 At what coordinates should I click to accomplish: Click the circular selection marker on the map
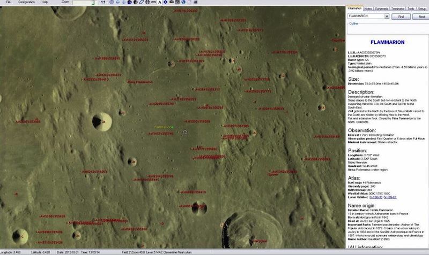pos(185,132)
